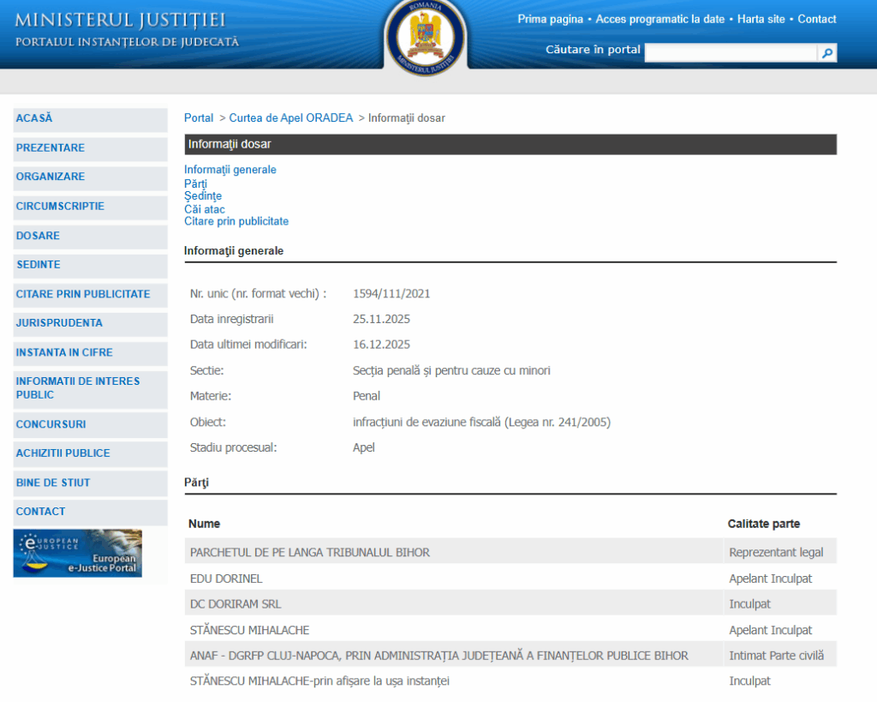Viewport: 877px width, 702px height.
Task: Click Curtea de Apel ORADEA breadcrumb
Action: point(290,118)
